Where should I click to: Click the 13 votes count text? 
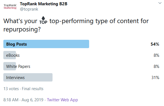coord(11,89)
